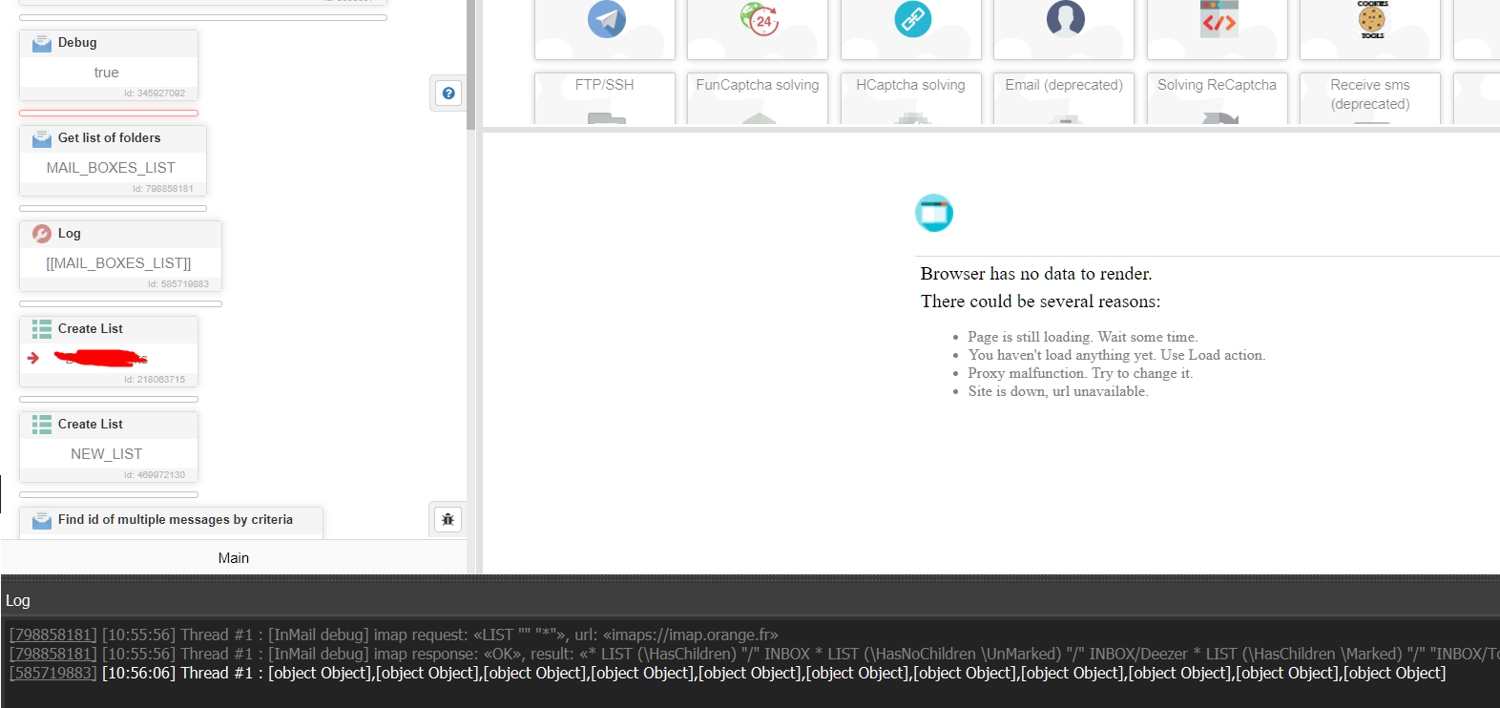Viewport: 1500px width, 708px height.
Task: Open the FTP/SSH module tile
Action: click(605, 97)
